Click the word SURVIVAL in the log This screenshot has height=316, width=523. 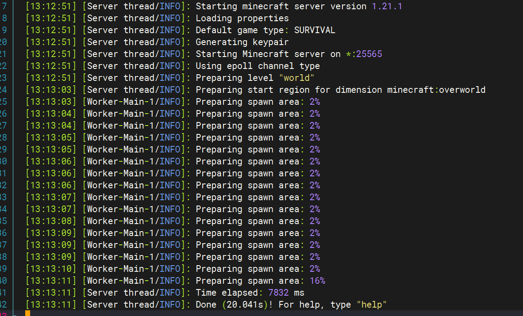click(x=315, y=30)
